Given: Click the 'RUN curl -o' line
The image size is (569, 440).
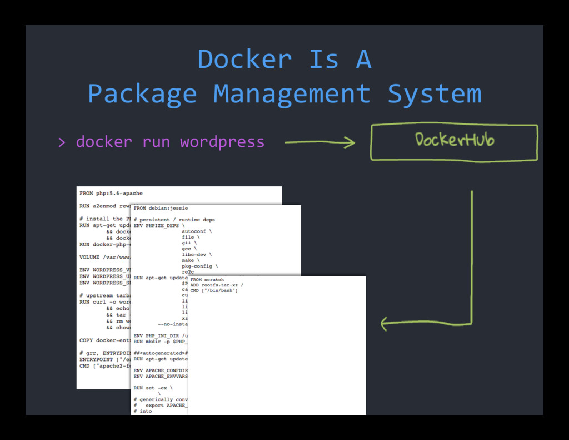Looking at the screenshot, I should pyautogui.click(x=105, y=302).
